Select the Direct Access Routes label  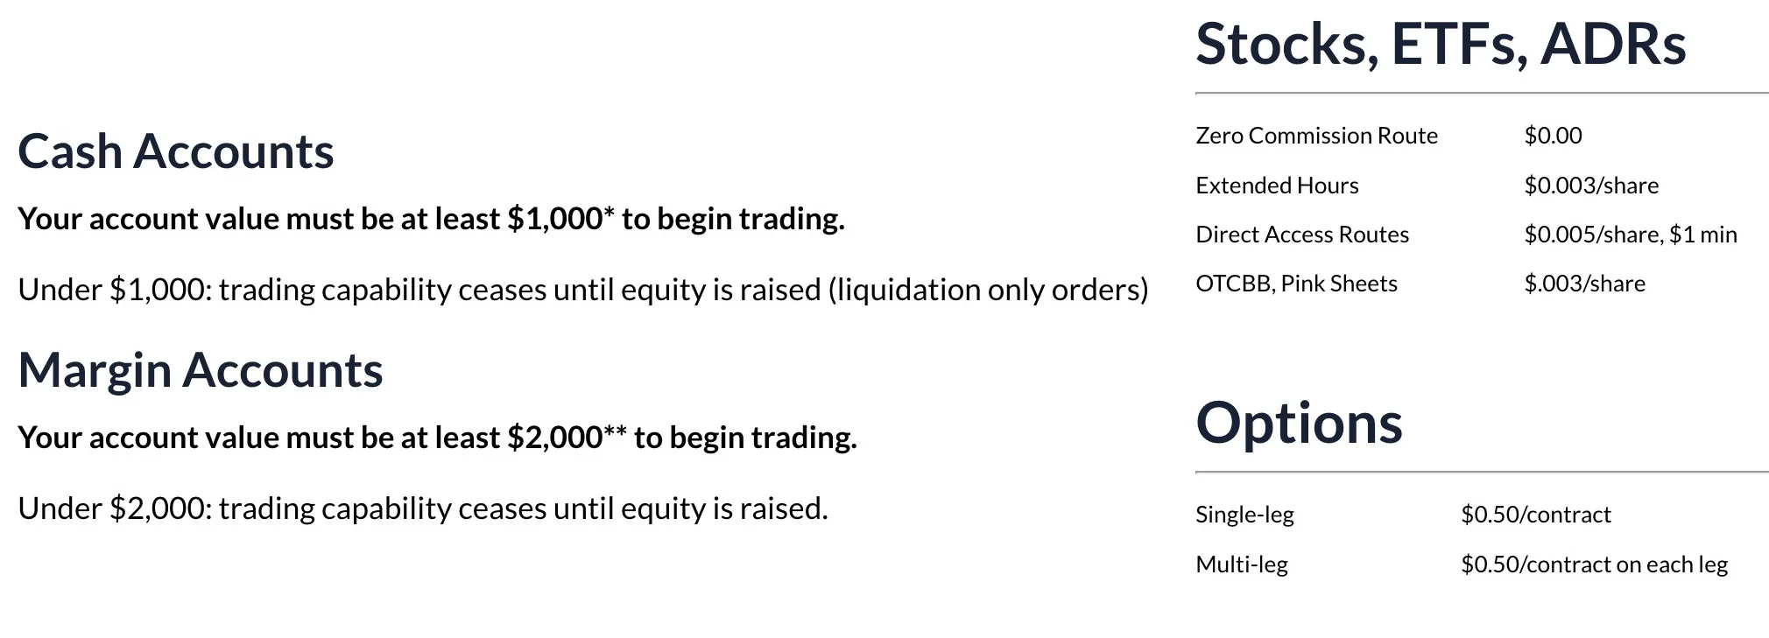[1302, 235]
